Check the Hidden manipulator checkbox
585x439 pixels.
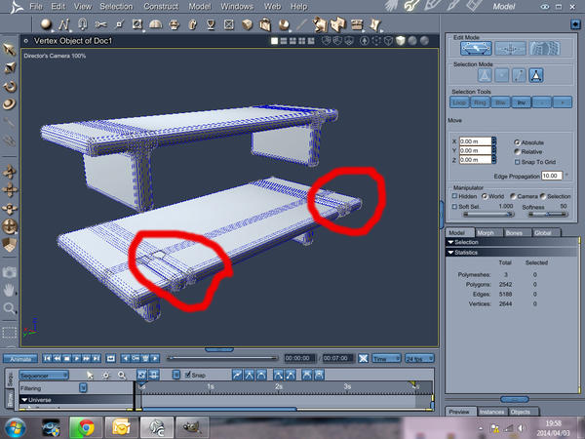pos(454,196)
